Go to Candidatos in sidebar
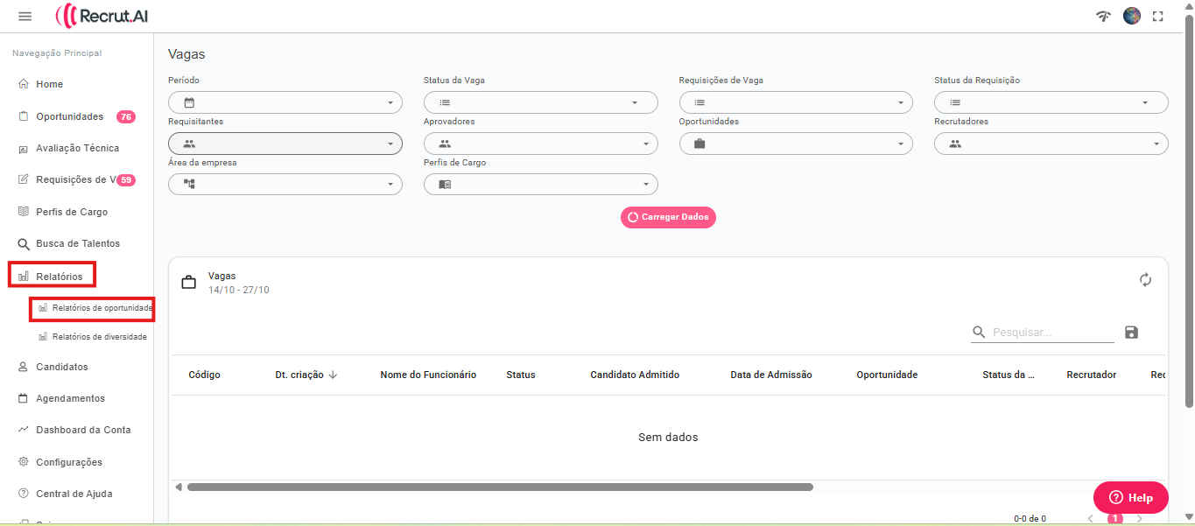 (61, 367)
